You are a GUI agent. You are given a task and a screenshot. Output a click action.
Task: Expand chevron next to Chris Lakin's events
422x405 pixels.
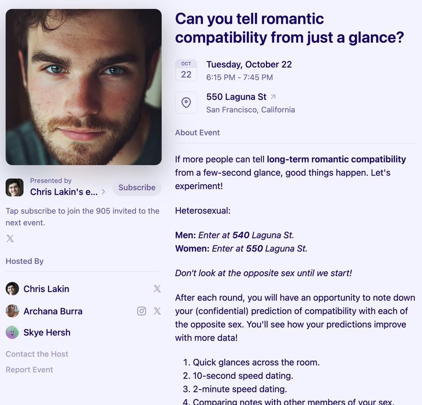103,192
